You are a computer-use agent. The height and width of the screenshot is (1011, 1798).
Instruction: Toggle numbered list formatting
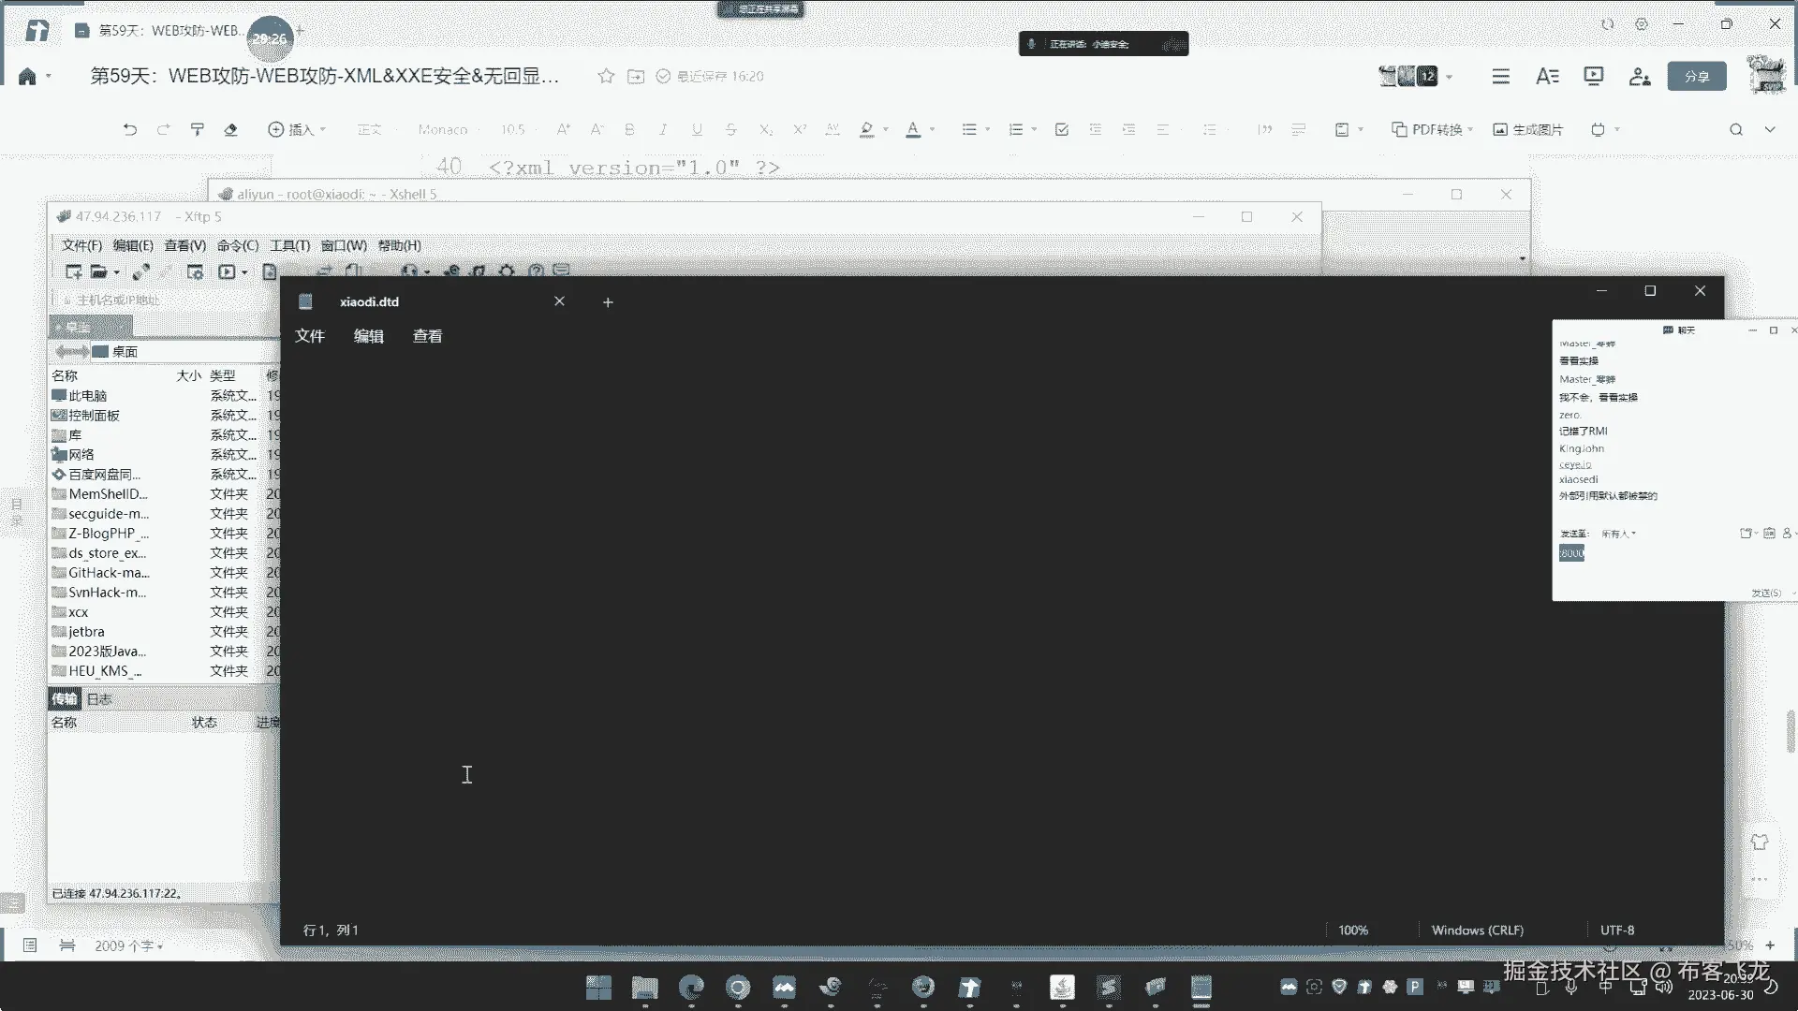[1015, 129]
